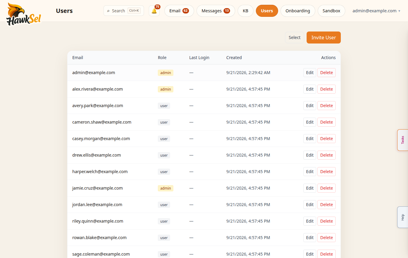Go to the Messages tab
The height and width of the screenshot is (258, 408).
216,11
